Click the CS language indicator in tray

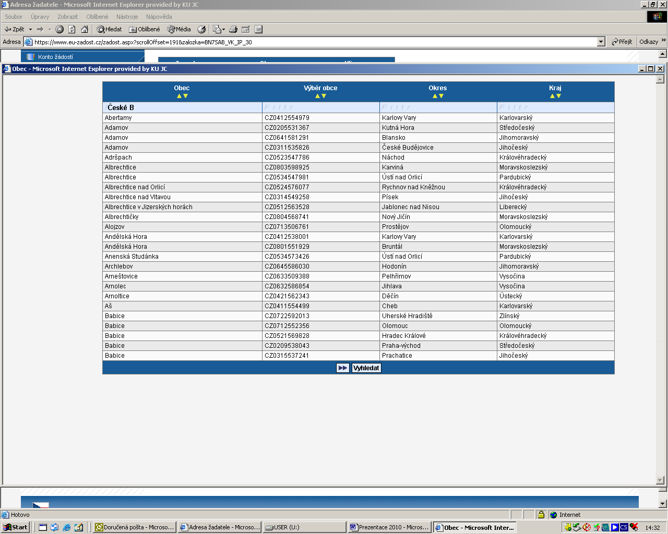tap(624, 527)
